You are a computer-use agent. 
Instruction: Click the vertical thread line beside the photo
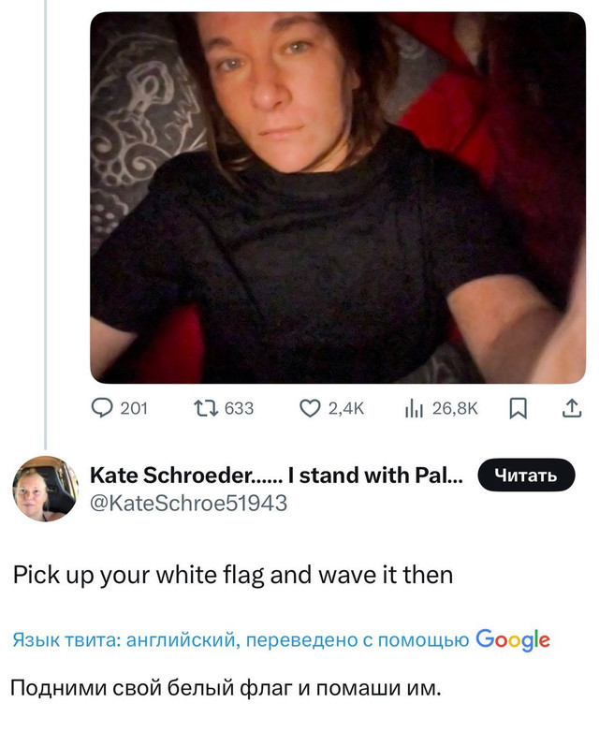(x=45, y=225)
